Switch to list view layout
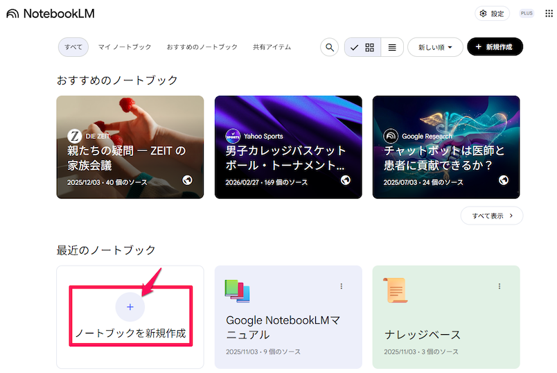Screen dimensions: 557x373 point(392,47)
